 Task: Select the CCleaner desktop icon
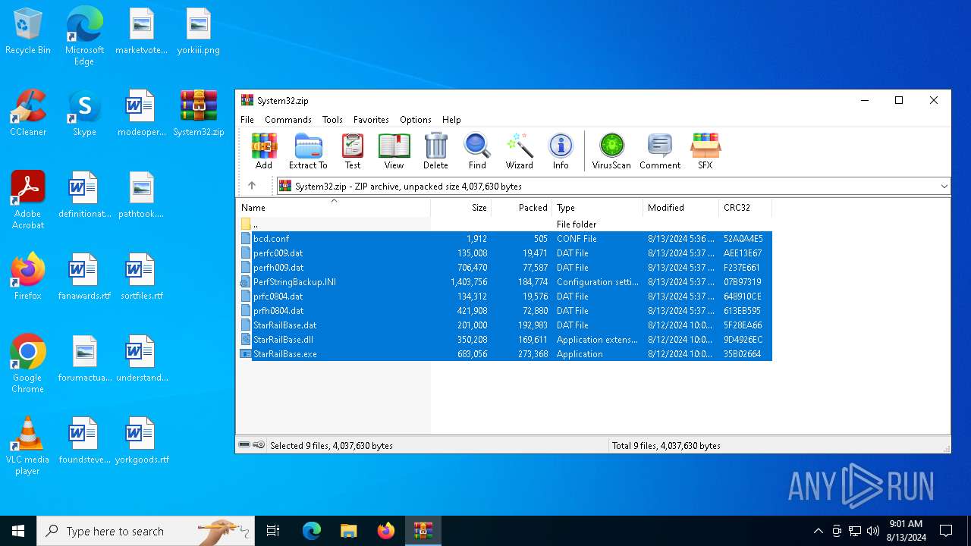tap(28, 114)
